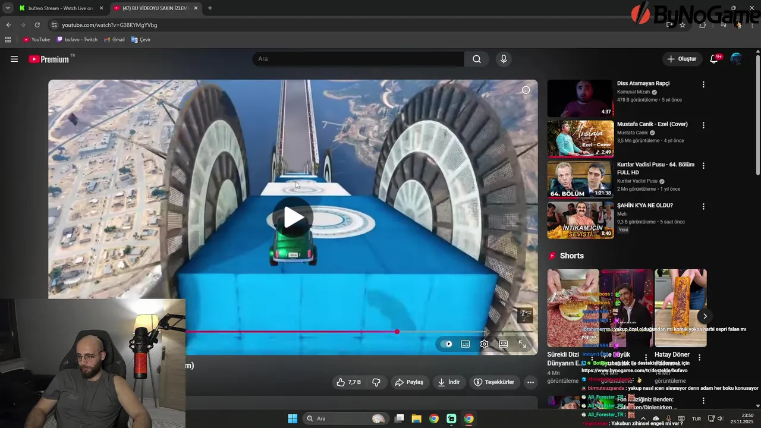
Task: Go back in browser history
Action: 8,25
